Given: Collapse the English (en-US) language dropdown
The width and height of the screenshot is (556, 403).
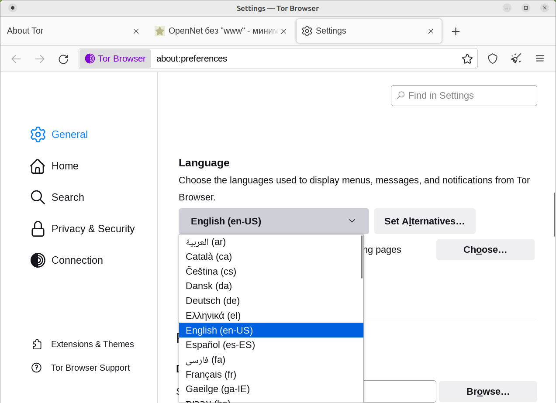Looking at the screenshot, I should point(273,221).
